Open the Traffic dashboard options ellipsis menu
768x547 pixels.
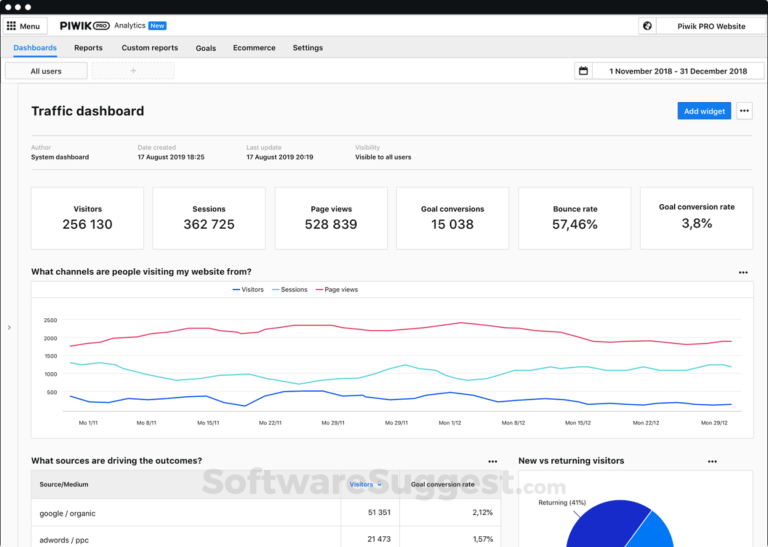tap(744, 111)
